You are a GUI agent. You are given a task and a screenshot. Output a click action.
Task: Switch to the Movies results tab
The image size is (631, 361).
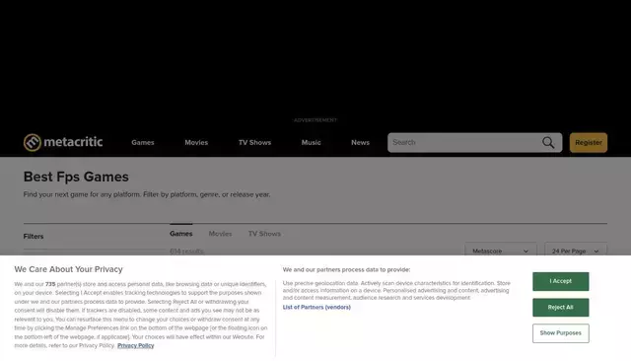tap(220, 234)
